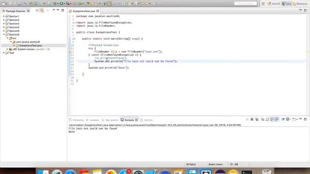This screenshot has height=174, width=310.
Task: Click the New Java Package icon
Action: coord(75,3)
